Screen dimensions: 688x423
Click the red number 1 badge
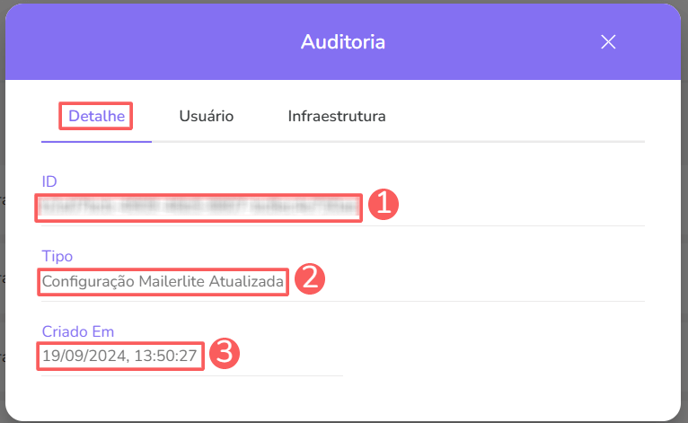point(384,205)
